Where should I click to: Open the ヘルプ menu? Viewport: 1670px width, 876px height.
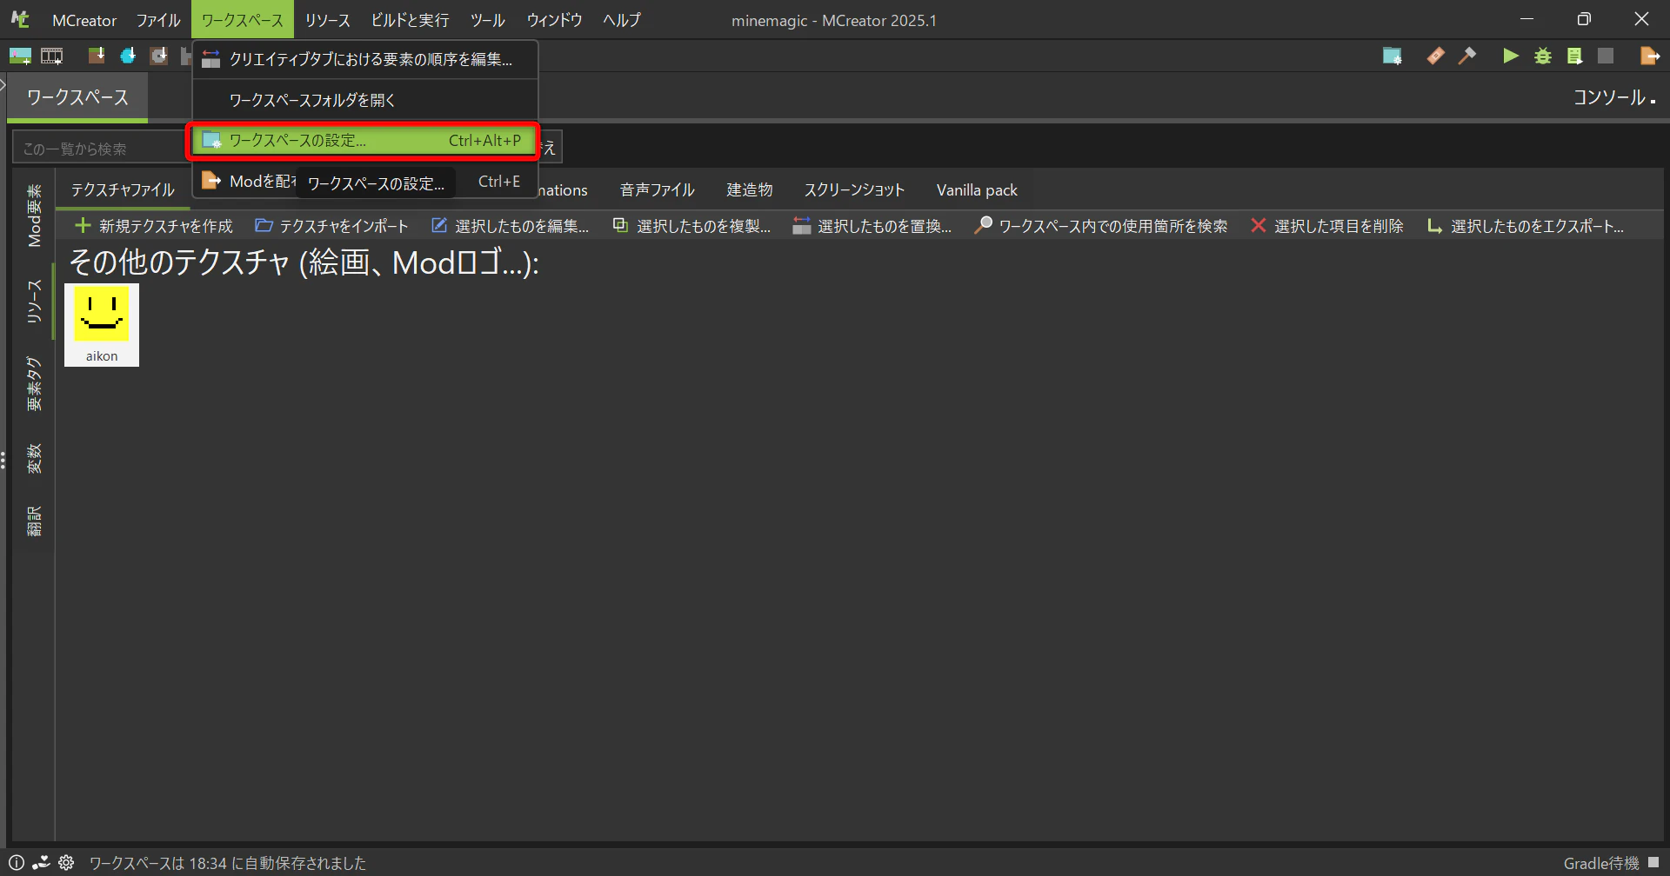[622, 20]
